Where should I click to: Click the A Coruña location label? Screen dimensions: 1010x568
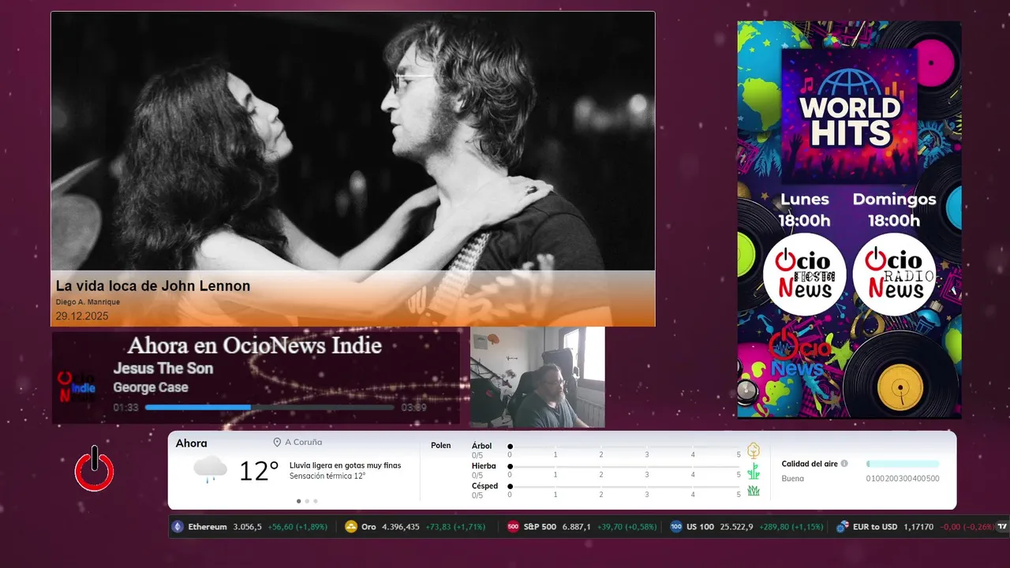click(304, 443)
